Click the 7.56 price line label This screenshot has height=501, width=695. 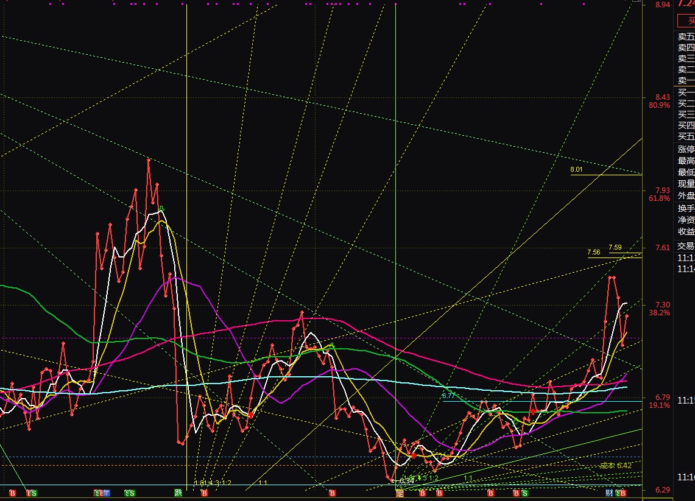[594, 252]
